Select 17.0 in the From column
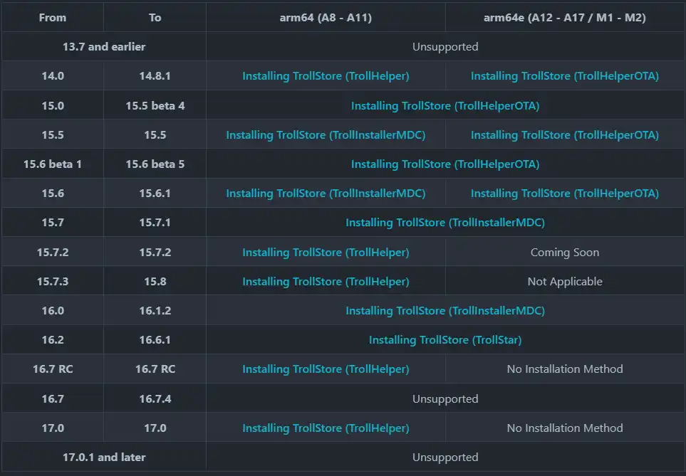The height and width of the screenshot is (476, 686). 53,428
